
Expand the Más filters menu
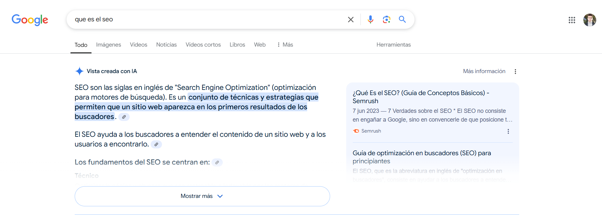(285, 45)
